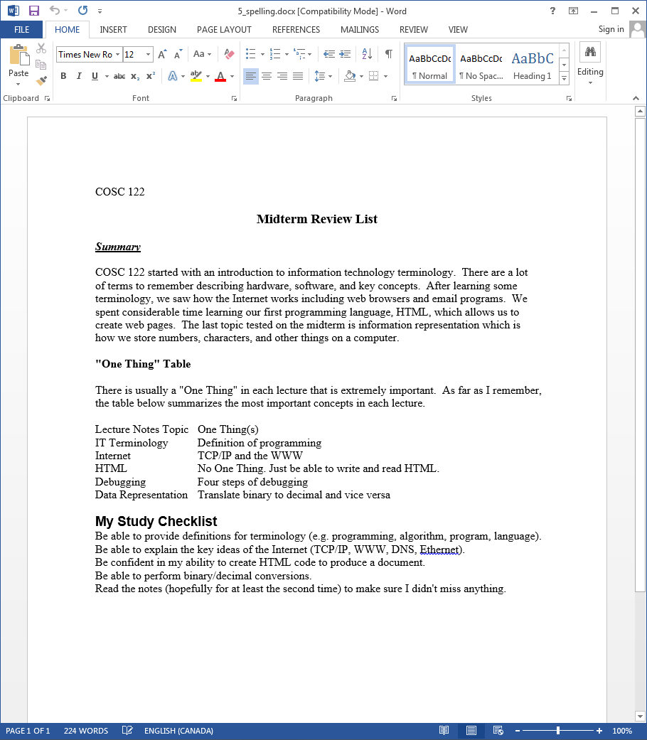This screenshot has width=647, height=740.
Task: Expand the Numbering list dropdown arrow
Action: [x=287, y=54]
